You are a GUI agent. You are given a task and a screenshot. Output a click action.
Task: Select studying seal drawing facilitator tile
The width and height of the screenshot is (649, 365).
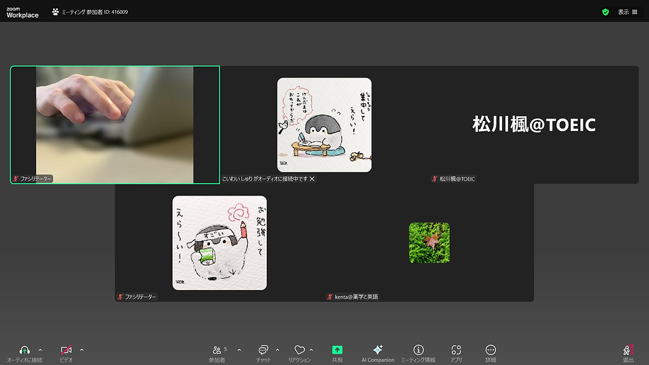point(219,243)
